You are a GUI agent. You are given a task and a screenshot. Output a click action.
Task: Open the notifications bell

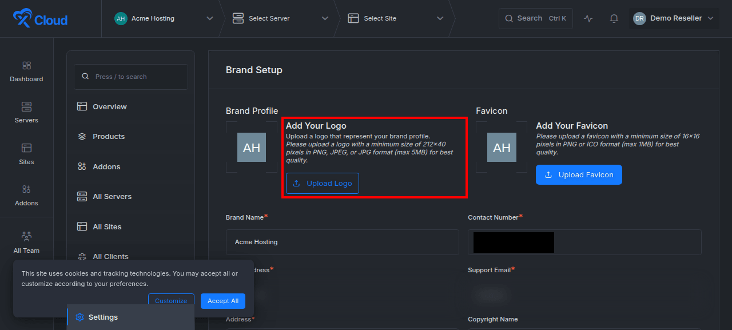point(614,18)
